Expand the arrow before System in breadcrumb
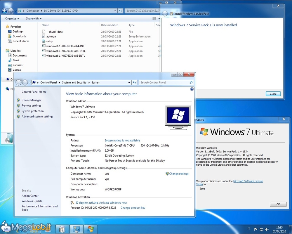This screenshot has height=234, width=292. click(89, 83)
